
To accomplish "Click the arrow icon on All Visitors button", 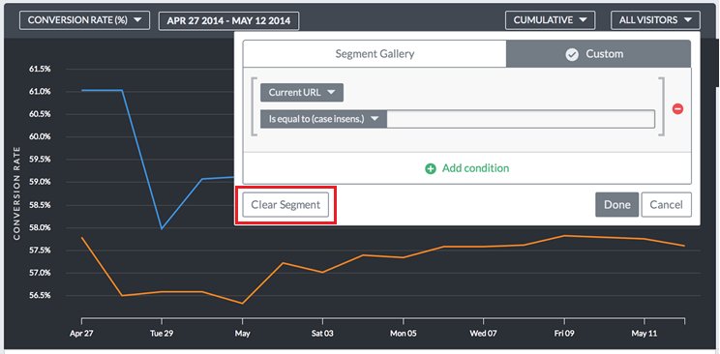I will click(x=687, y=20).
